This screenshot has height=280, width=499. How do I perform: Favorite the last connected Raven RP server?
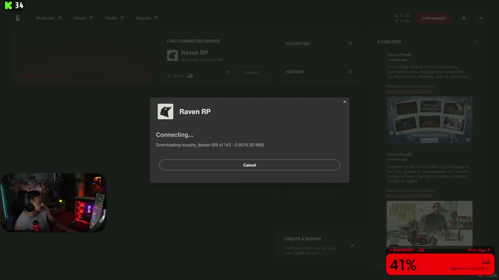[229, 72]
